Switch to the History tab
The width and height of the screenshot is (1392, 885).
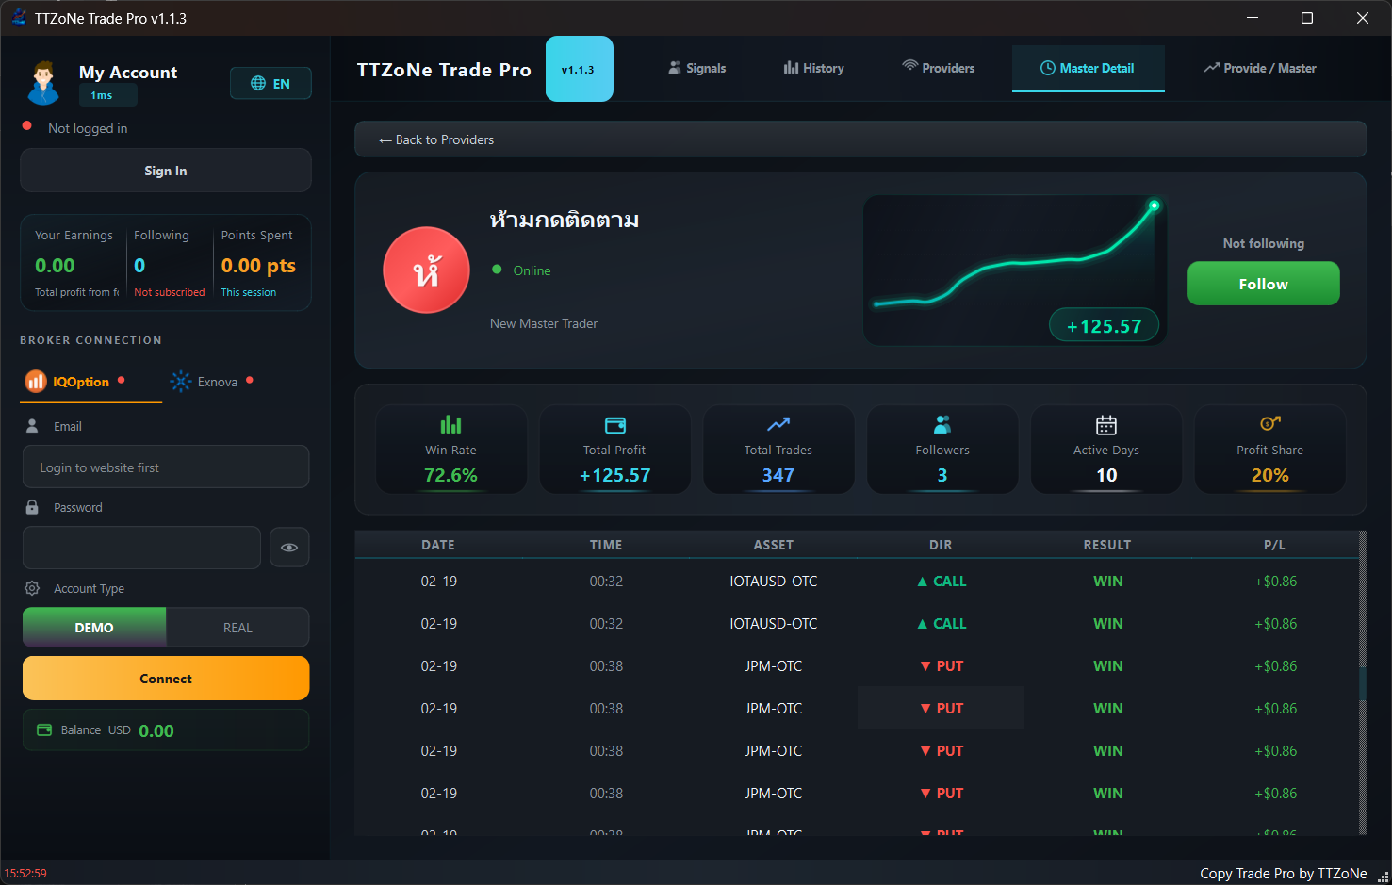click(812, 68)
